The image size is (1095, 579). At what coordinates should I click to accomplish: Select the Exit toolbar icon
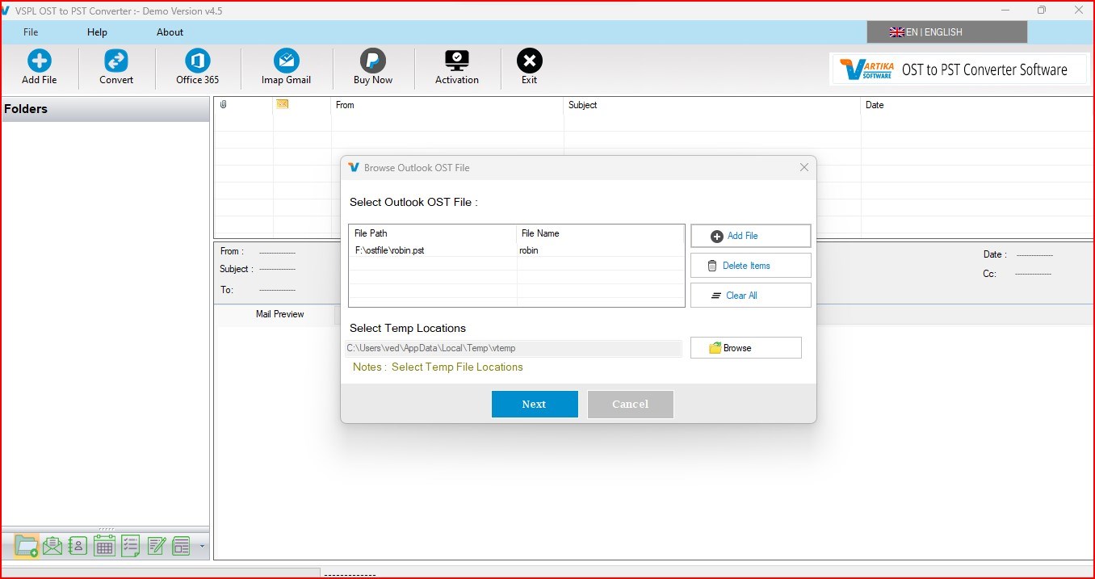coord(529,67)
